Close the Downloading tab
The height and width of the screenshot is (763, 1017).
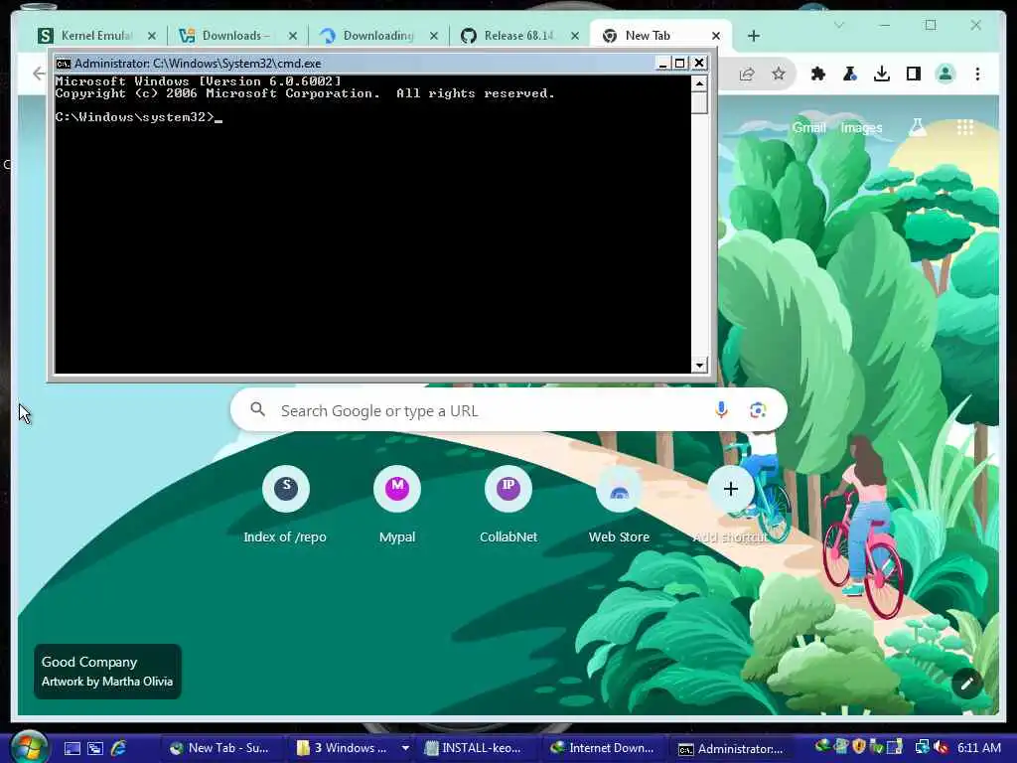434,37
